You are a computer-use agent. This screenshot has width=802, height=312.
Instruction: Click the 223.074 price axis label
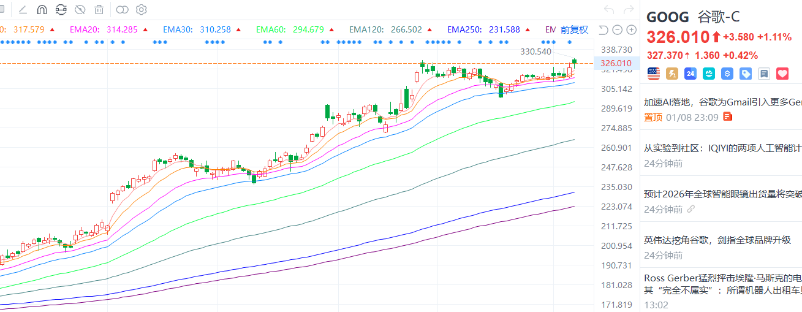[x=616, y=207]
